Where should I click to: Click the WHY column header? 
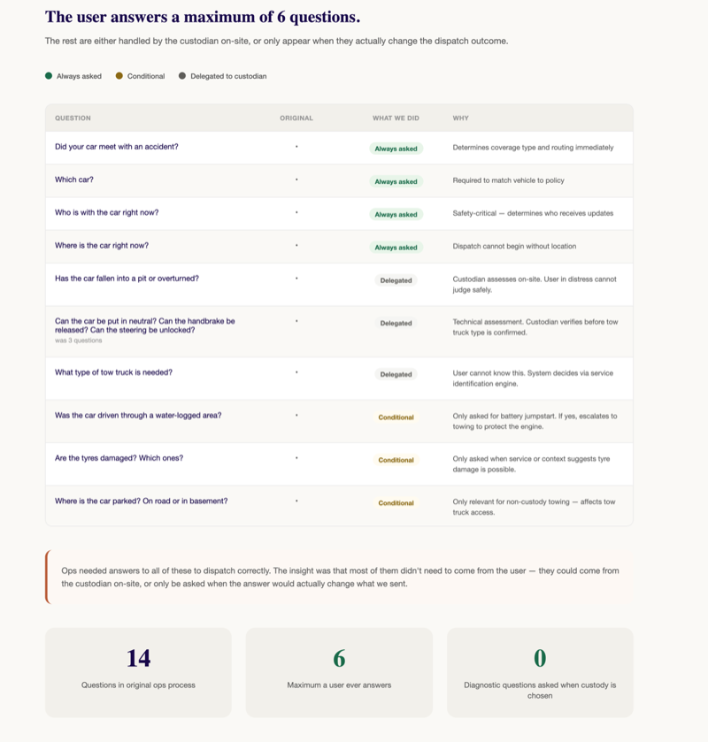461,118
